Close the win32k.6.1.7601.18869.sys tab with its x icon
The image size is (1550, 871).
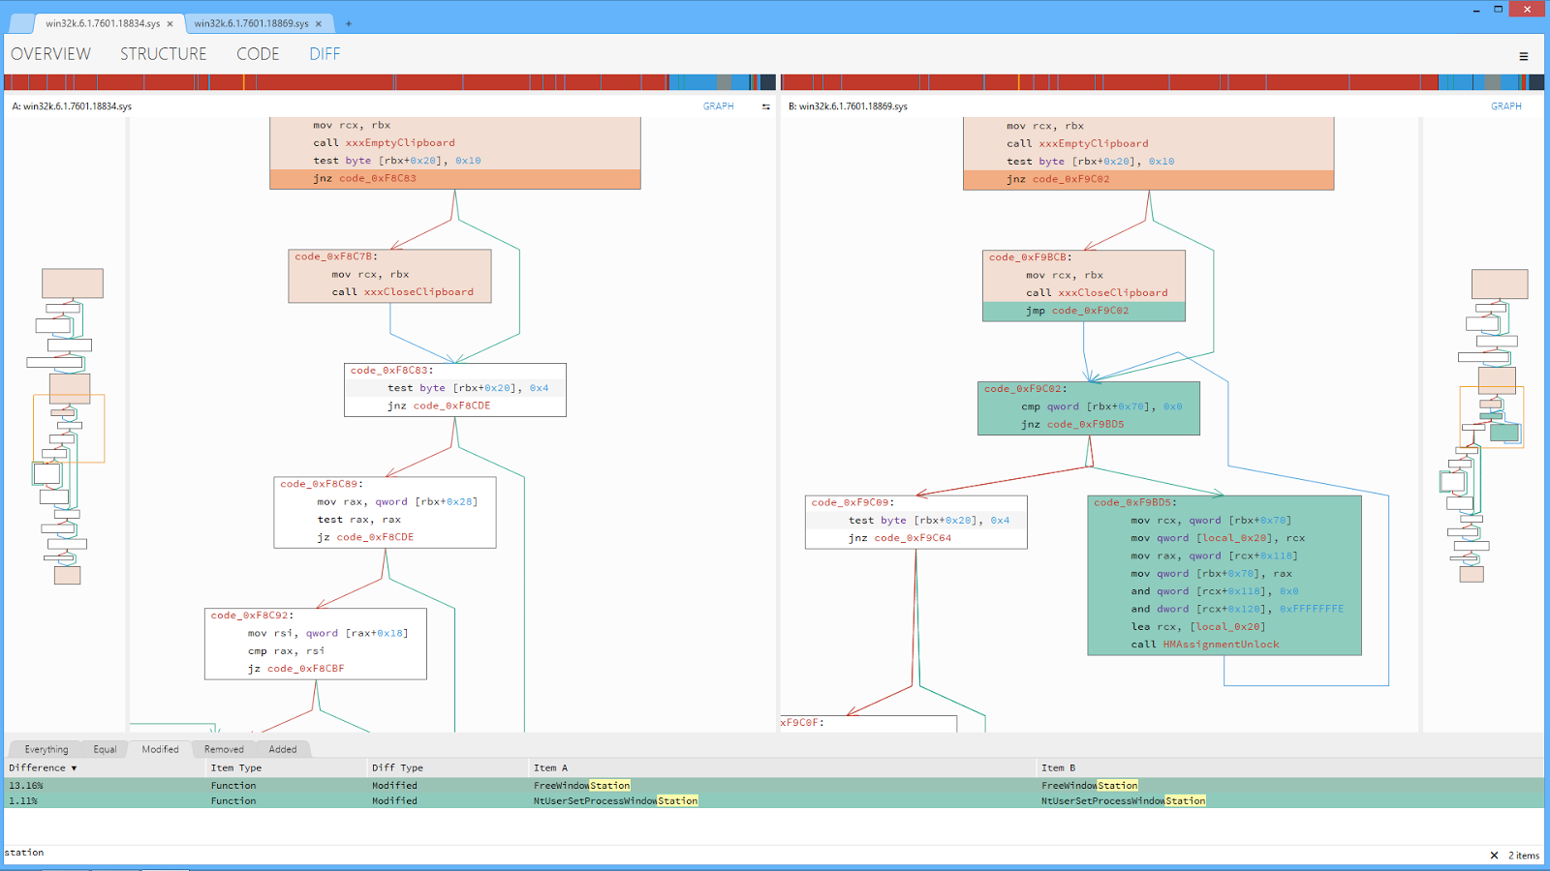point(321,22)
